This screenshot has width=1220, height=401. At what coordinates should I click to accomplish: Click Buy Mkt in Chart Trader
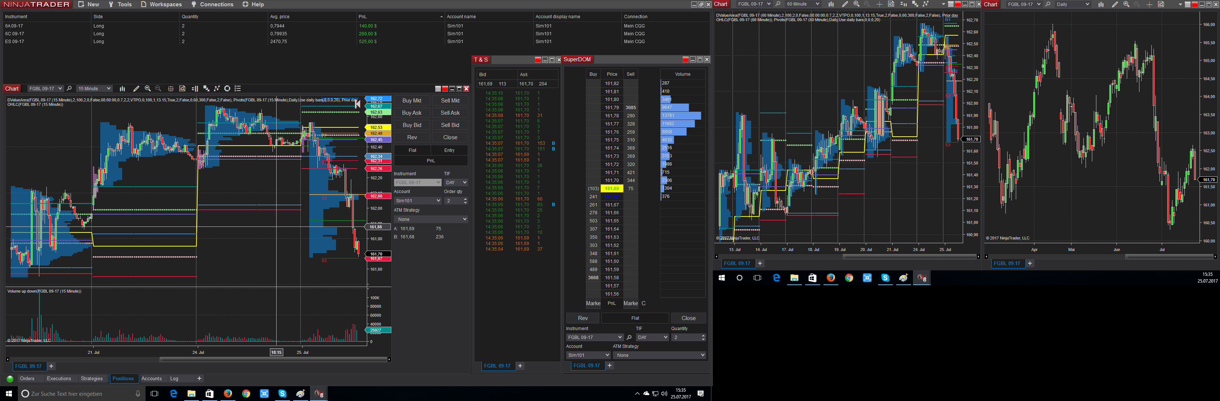click(x=412, y=100)
